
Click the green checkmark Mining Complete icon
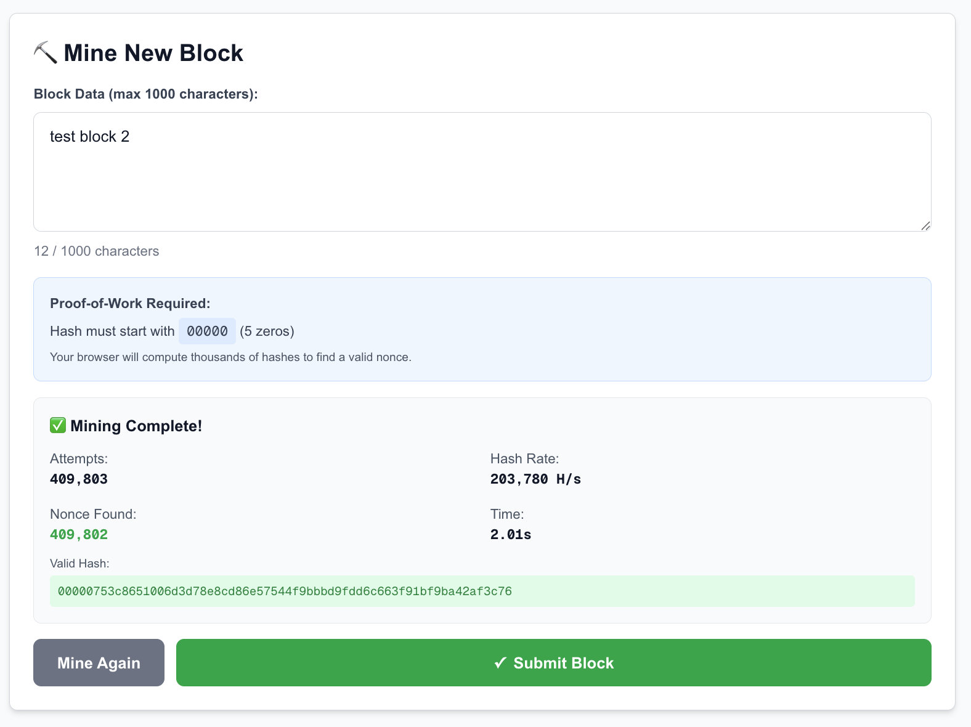(58, 425)
